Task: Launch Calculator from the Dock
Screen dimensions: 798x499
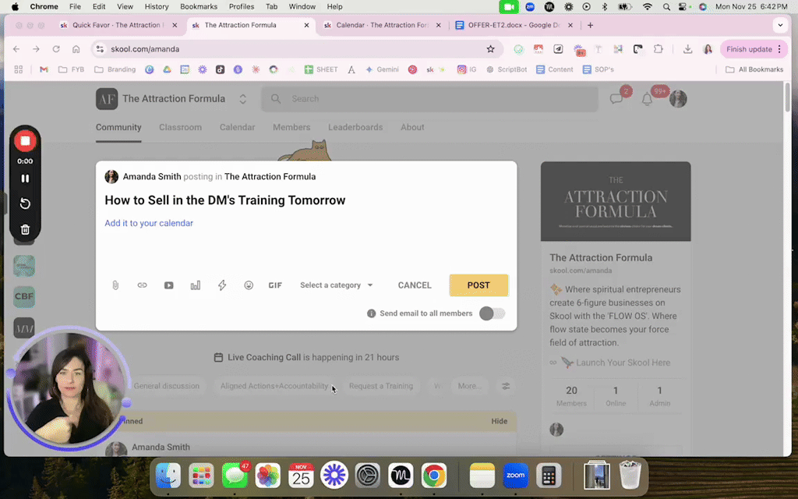Action: pos(548,476)
